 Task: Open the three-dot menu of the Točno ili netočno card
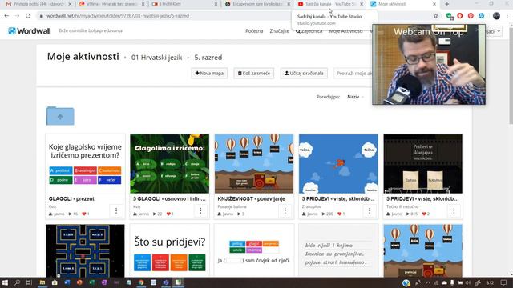(x=454, y=211)
